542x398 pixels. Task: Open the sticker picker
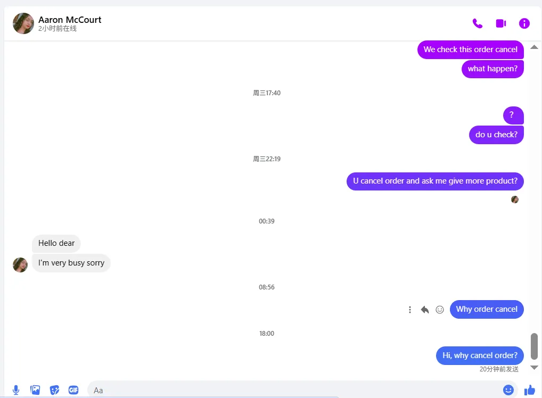54,390
